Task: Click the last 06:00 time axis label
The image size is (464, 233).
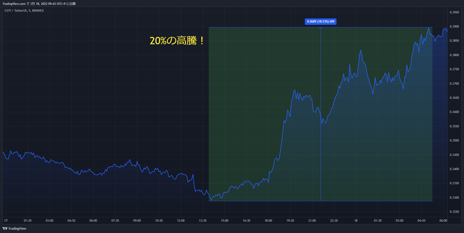Action: coord(443,221)
